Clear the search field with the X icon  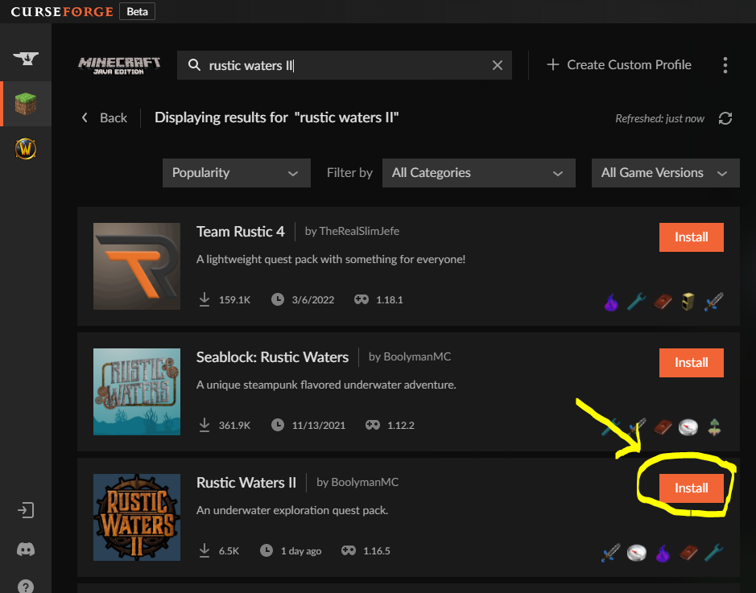498,65
